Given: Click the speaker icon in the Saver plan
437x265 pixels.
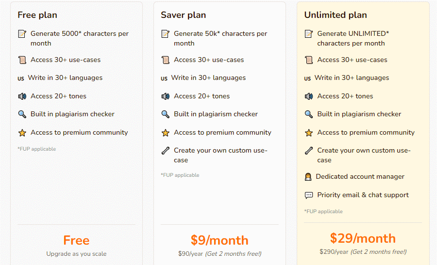Looking at the screenshot, I should coord(165,96).
